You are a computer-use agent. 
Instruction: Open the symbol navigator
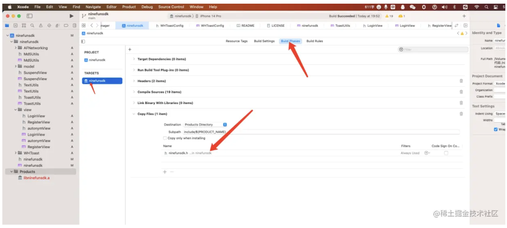(x=24, y=25)
